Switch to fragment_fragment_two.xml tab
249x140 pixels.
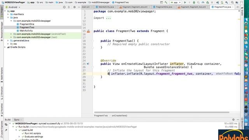(193, 7)
